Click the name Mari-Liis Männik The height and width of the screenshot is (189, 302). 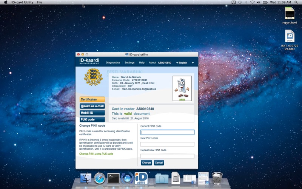click(131, 77)
